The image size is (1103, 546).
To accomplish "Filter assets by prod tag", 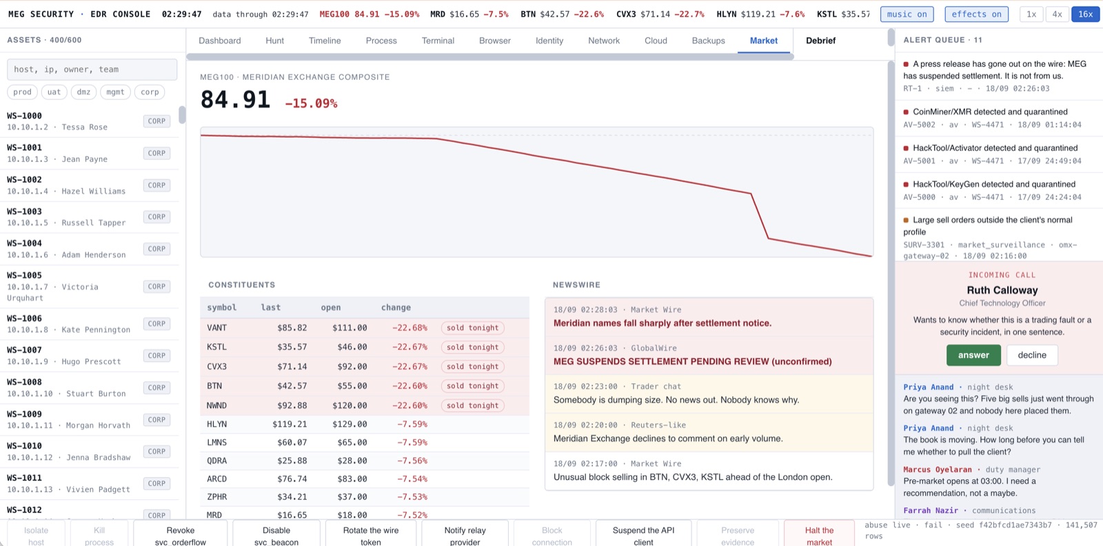I will 22,92.
